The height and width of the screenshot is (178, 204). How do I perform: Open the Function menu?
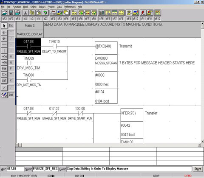pos(17,7)
